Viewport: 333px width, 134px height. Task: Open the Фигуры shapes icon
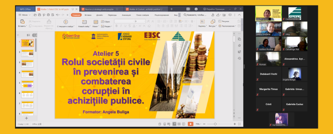click(212, 21)
